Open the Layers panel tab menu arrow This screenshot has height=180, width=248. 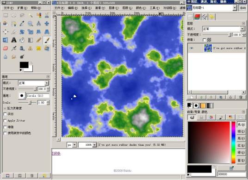[x=243, y=24]
